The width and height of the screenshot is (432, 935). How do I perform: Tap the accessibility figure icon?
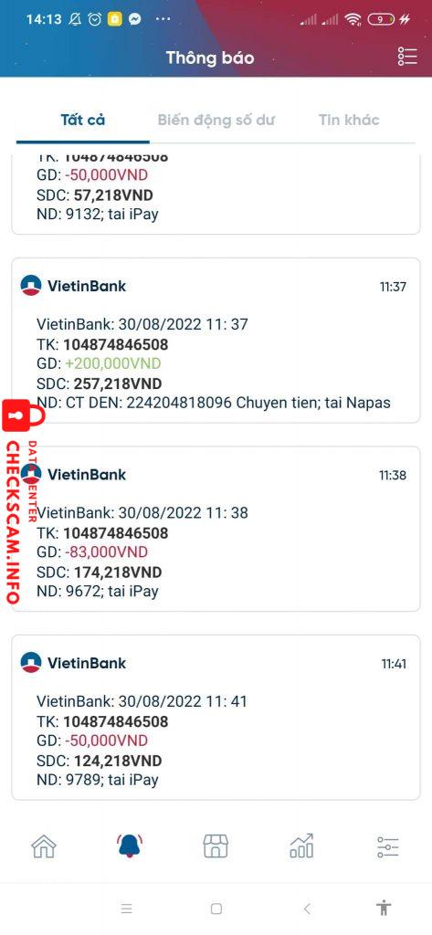click(x=384, y=908)
